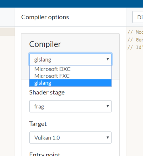The width and height of the screenshot is (143, 156).
Task: Open the Target dropdown showing Vulkan 1.0
Action: tap(70, 137)
